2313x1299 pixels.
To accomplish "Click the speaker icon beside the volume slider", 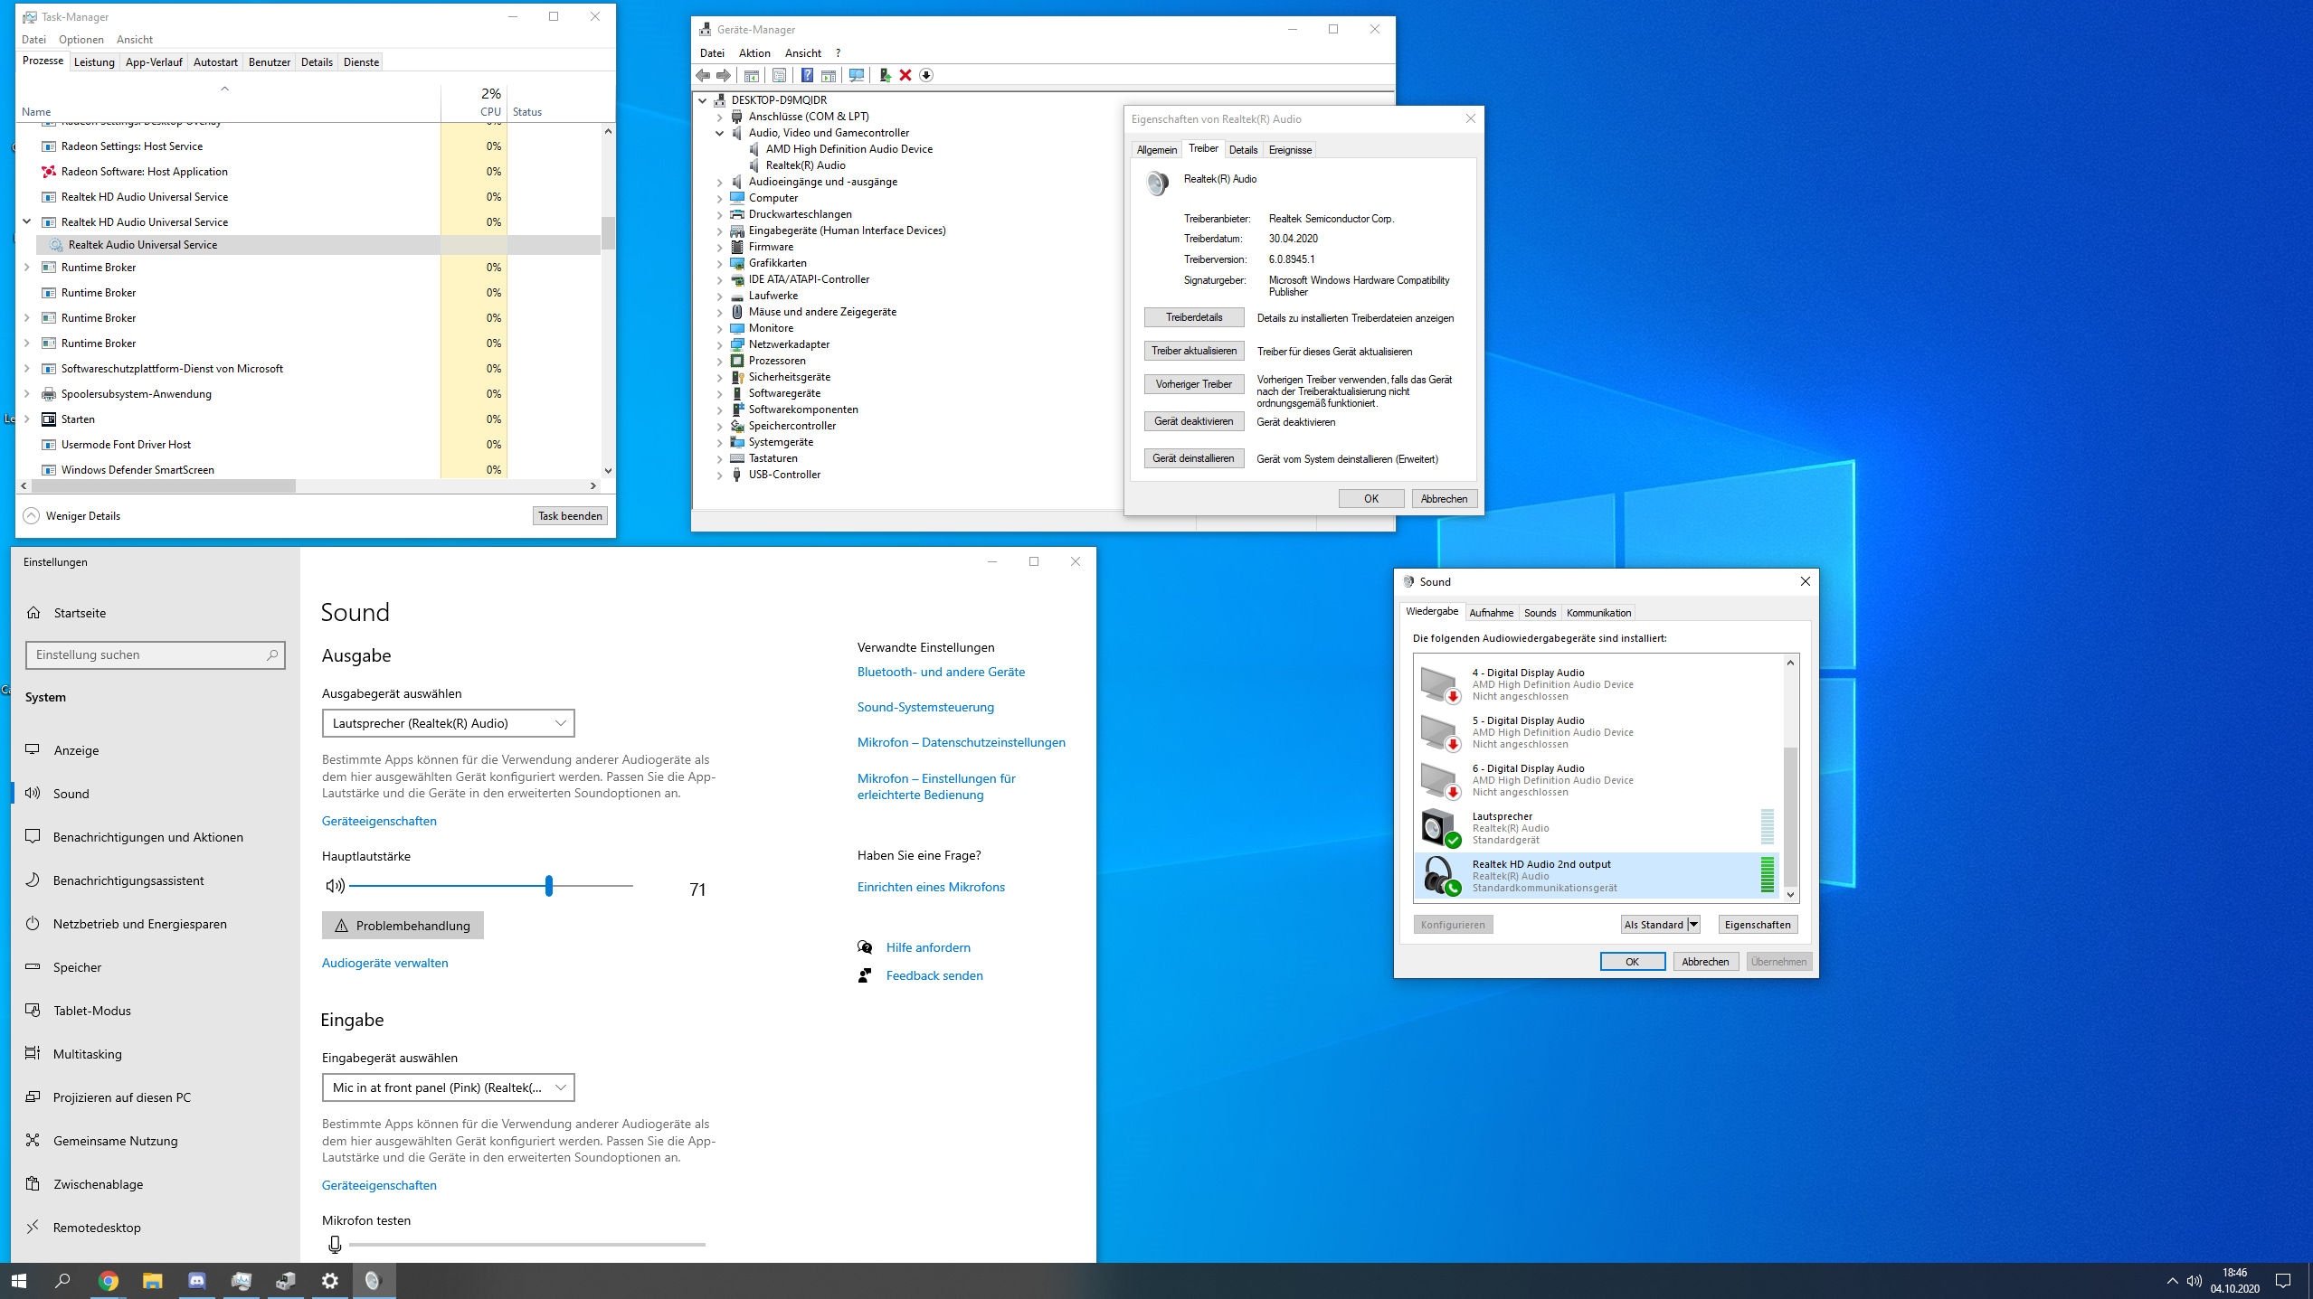I will pos(335,886).
